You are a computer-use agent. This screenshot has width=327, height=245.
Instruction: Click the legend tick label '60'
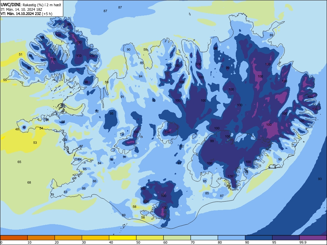(x=165, y=242)
